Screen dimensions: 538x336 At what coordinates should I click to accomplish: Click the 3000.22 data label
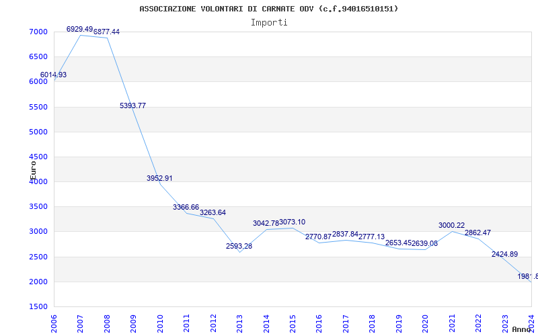click(451, 225)
